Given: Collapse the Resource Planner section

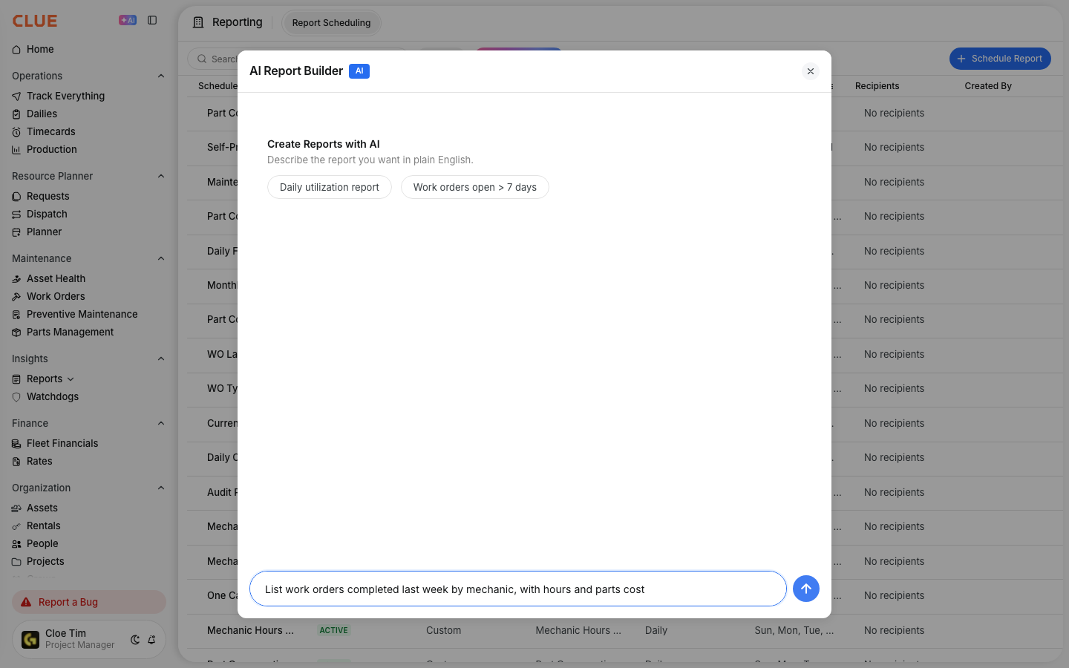Looking at the screenshot, I should pos(161,176).
